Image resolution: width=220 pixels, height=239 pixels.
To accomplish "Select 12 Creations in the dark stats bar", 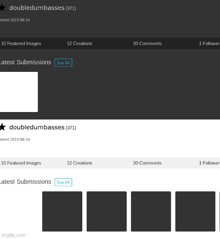I will click(x=80, y=44).
